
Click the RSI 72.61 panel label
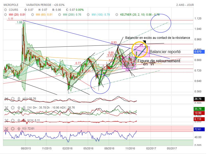coord(28,128)
